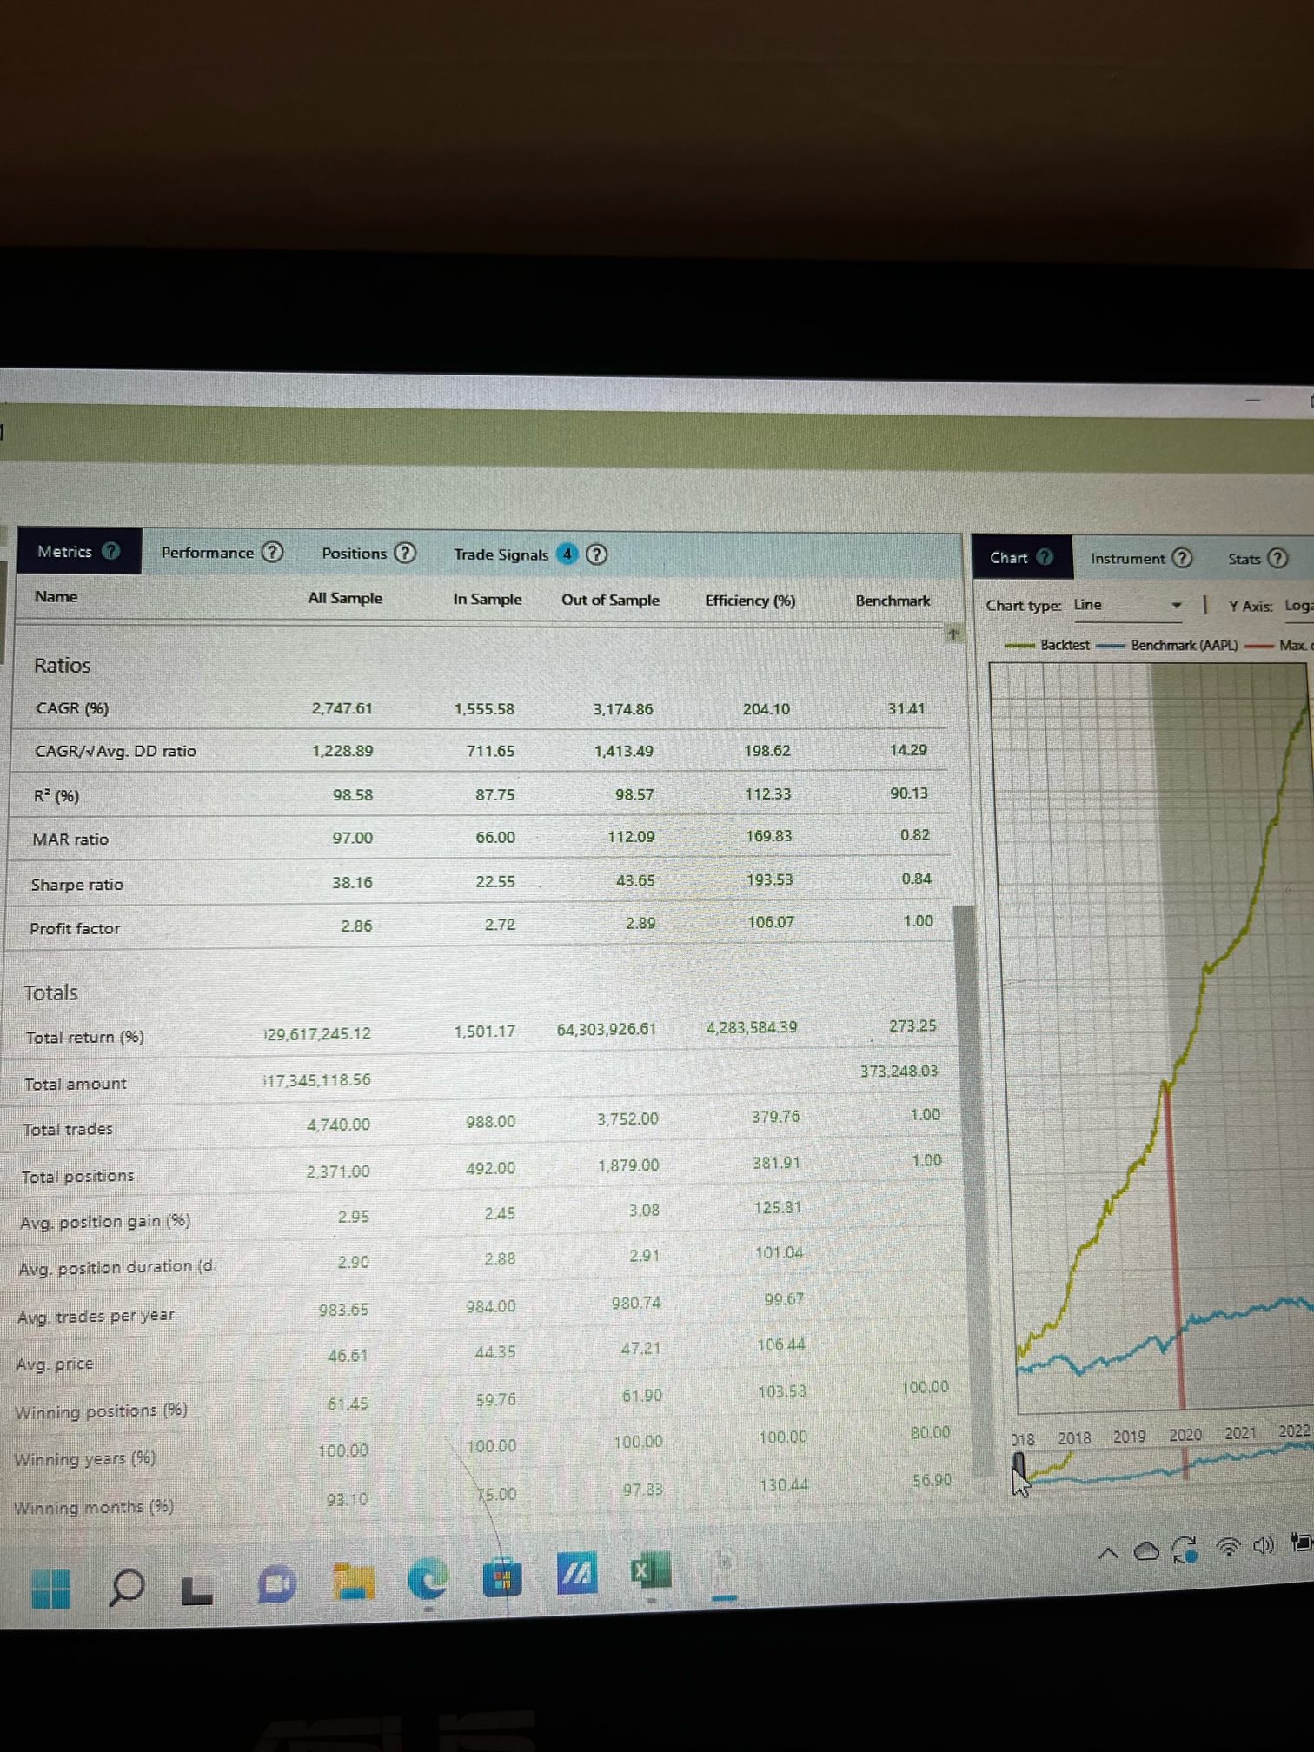Switch to the Positions tab
This screenshot has width=1314, height=1752.
coord(354,553)
